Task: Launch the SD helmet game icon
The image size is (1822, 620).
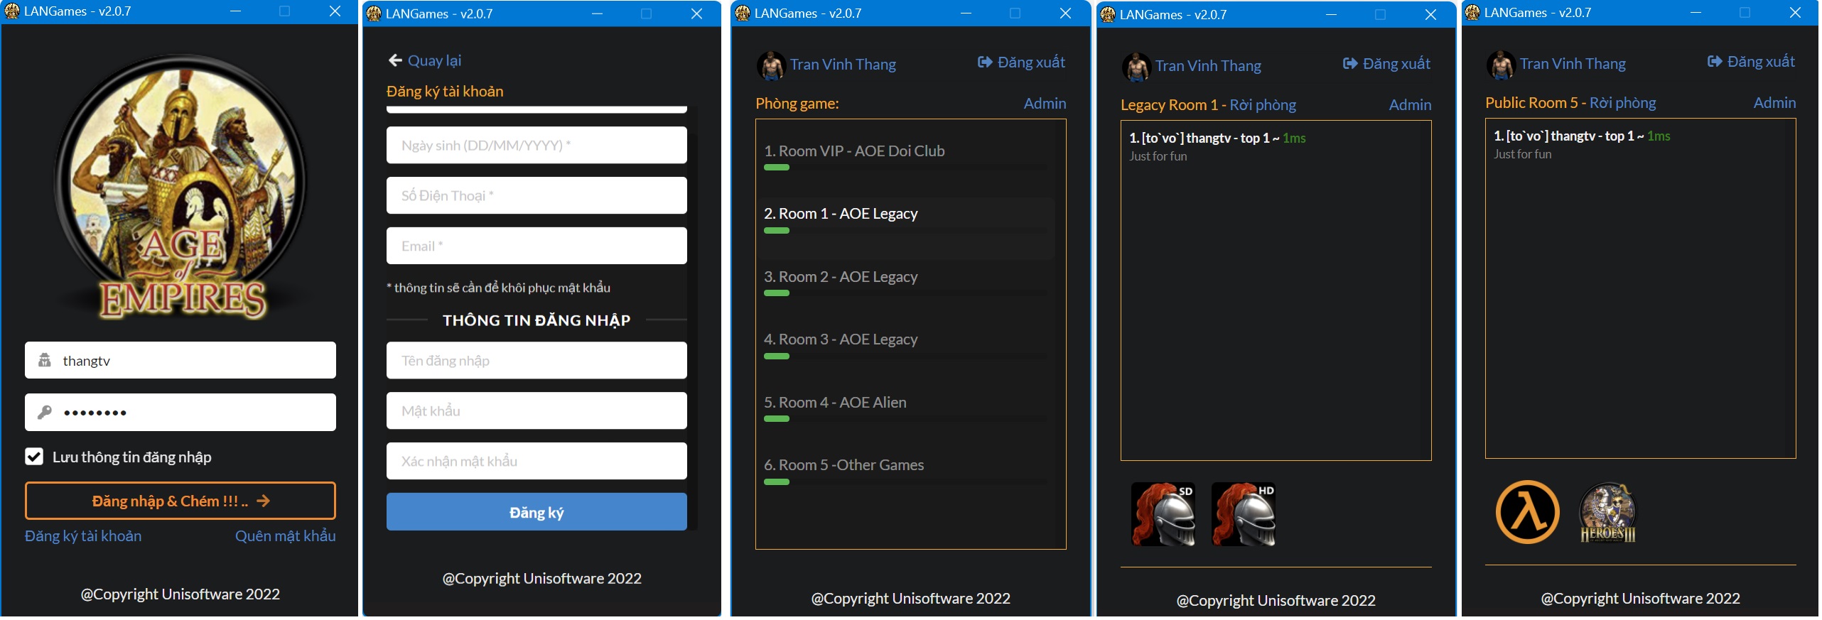Action: click(x=1163, y=514)
